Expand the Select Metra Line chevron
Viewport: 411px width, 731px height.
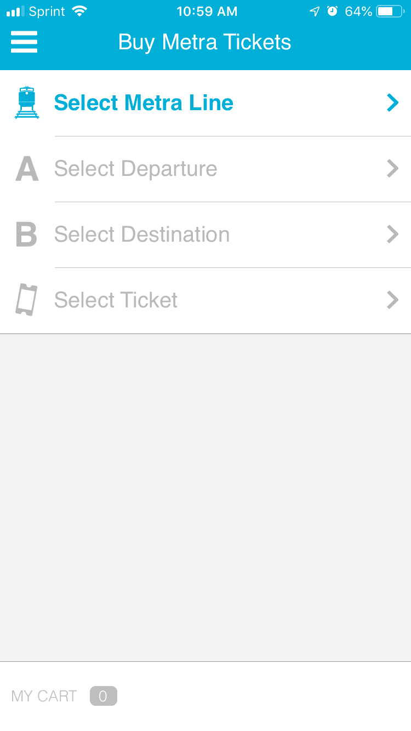[x=392, y=102]
